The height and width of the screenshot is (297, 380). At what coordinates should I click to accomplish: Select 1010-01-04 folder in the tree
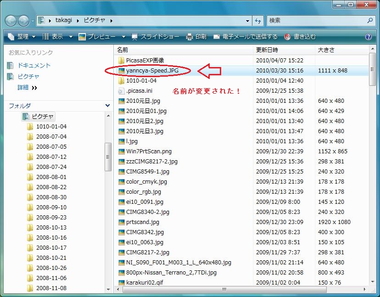tap(51, 127)
